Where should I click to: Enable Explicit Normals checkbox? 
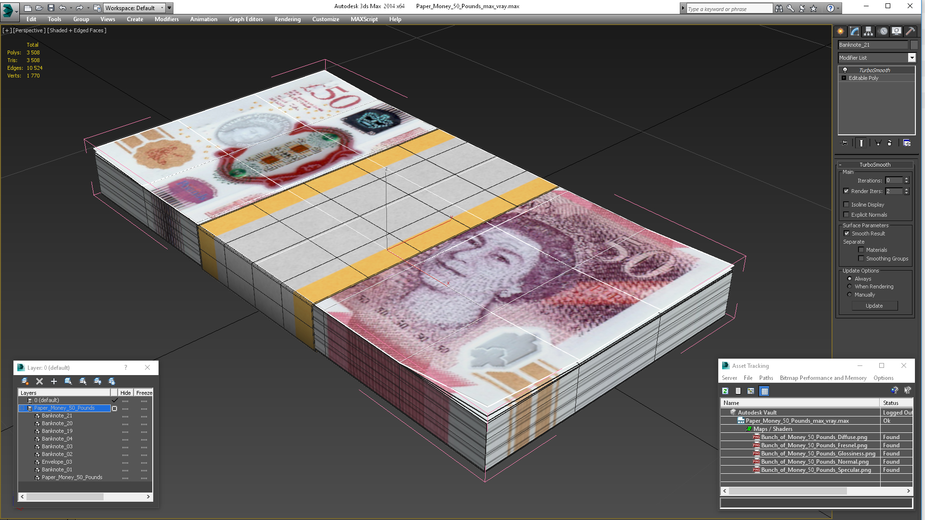tap(846, 215)
